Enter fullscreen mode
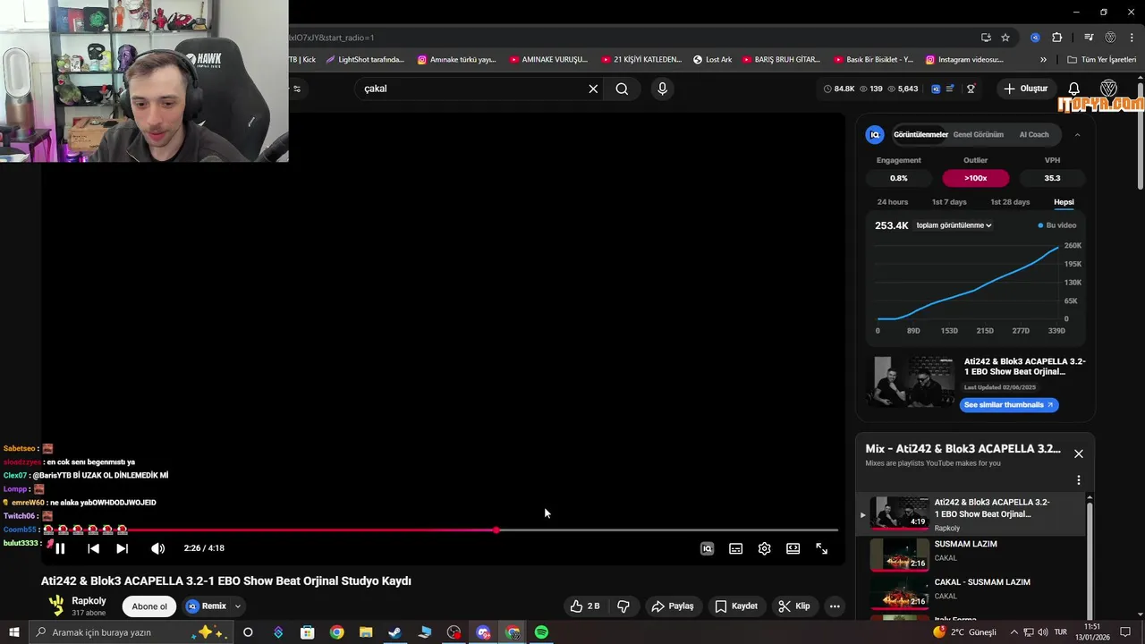 pos(821,548)
